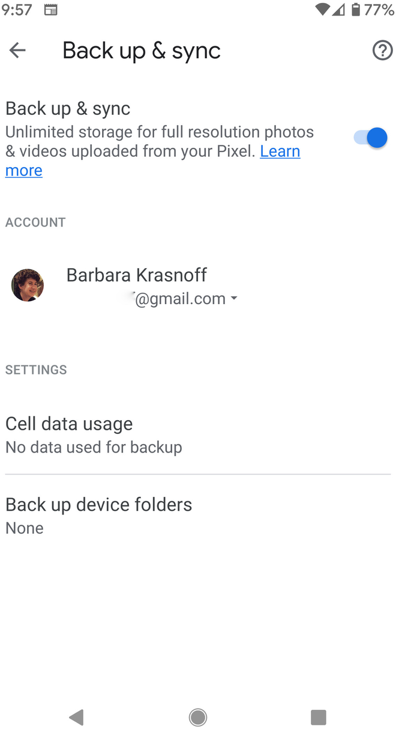Disable the Back up & sync toggle
Viewport: 396px width, 729px height.
368,138
